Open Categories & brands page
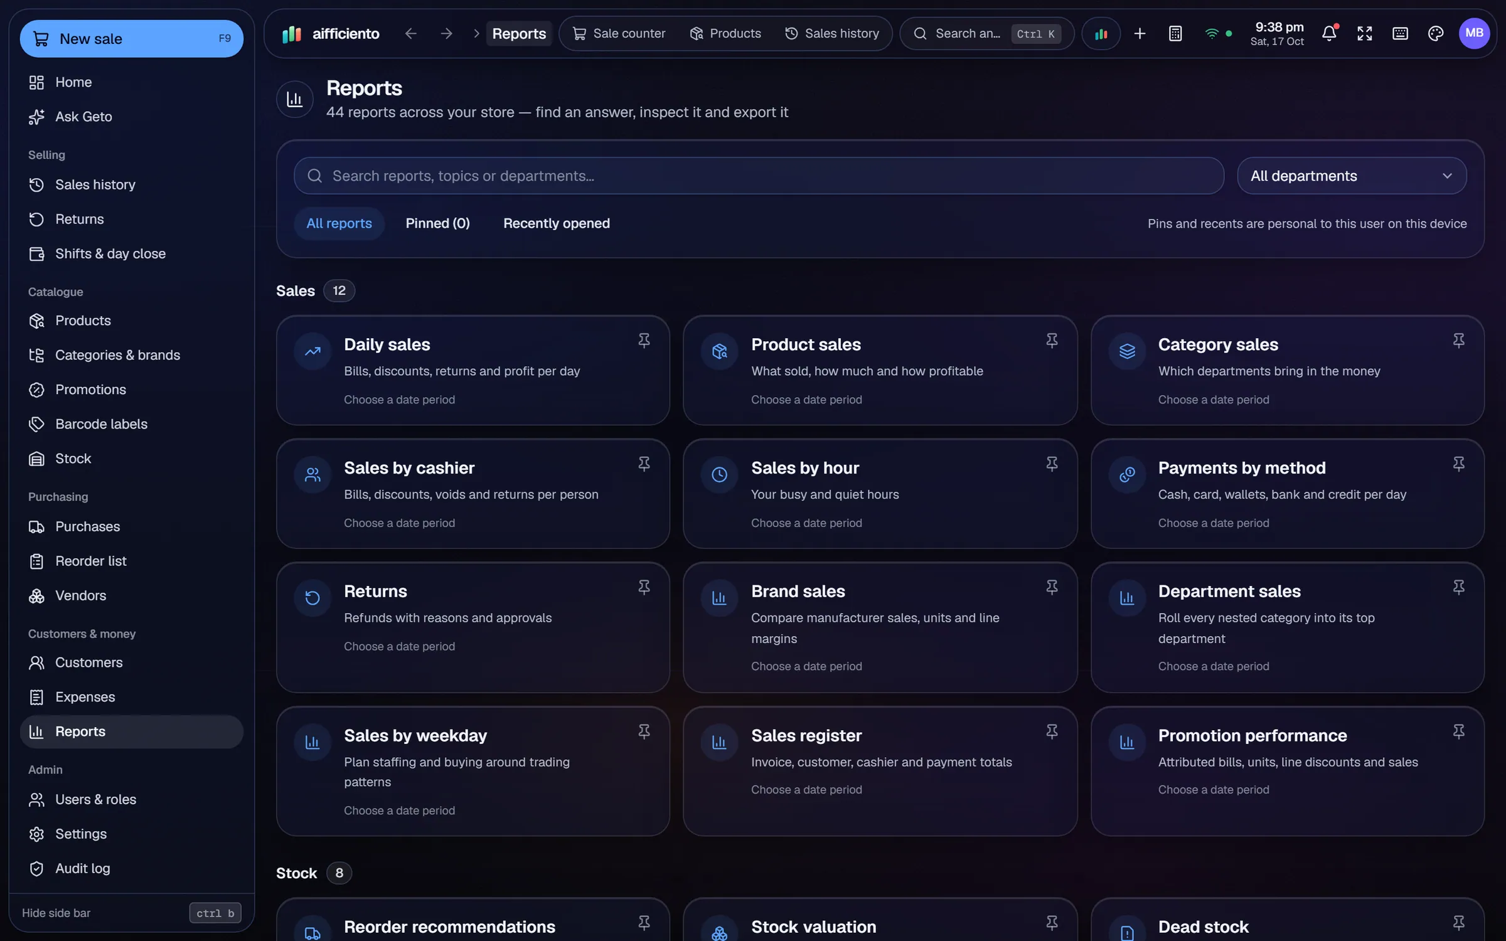 click(132, 355)
